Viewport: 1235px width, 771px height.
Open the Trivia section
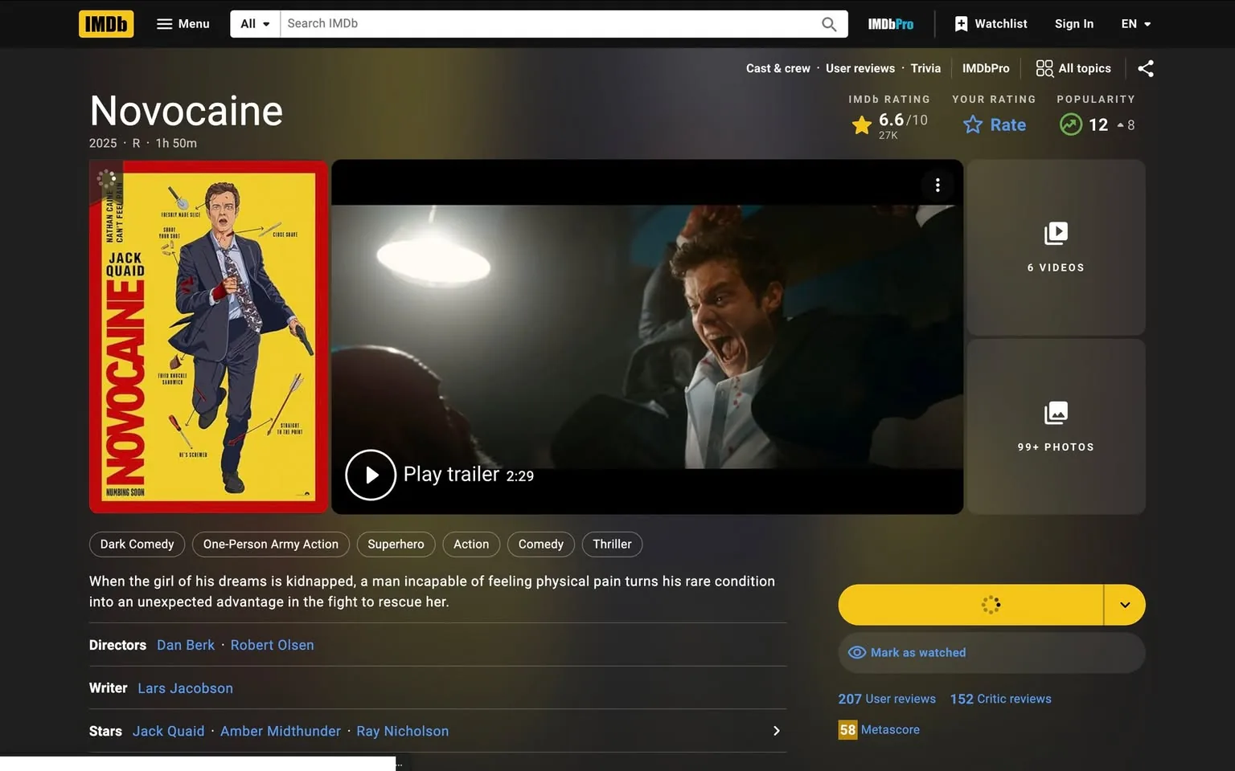[925, 68]
